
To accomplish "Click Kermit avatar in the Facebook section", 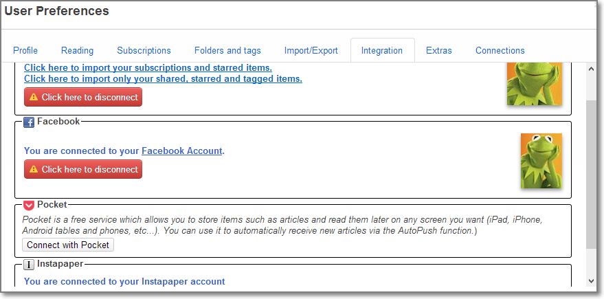I will click(541, 161).
